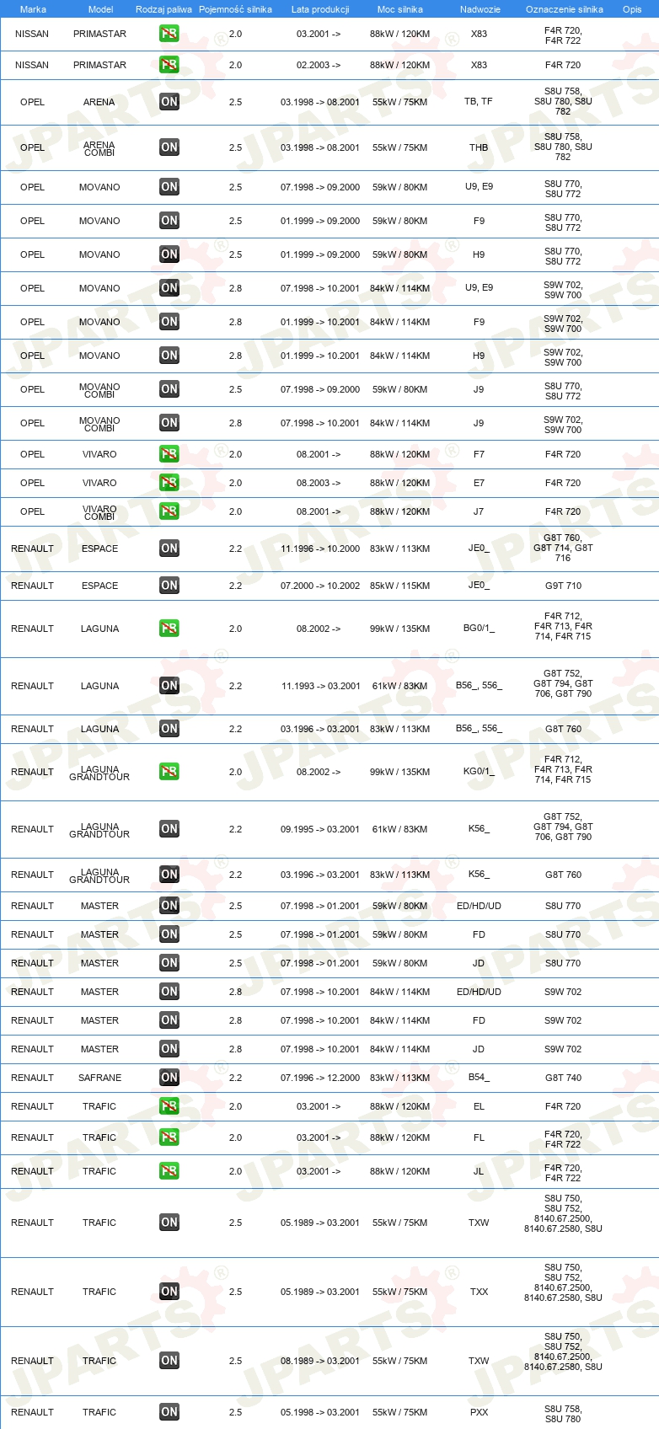Click the petrol icon for Nissan Primastar 03.2001

click(169, 35)
